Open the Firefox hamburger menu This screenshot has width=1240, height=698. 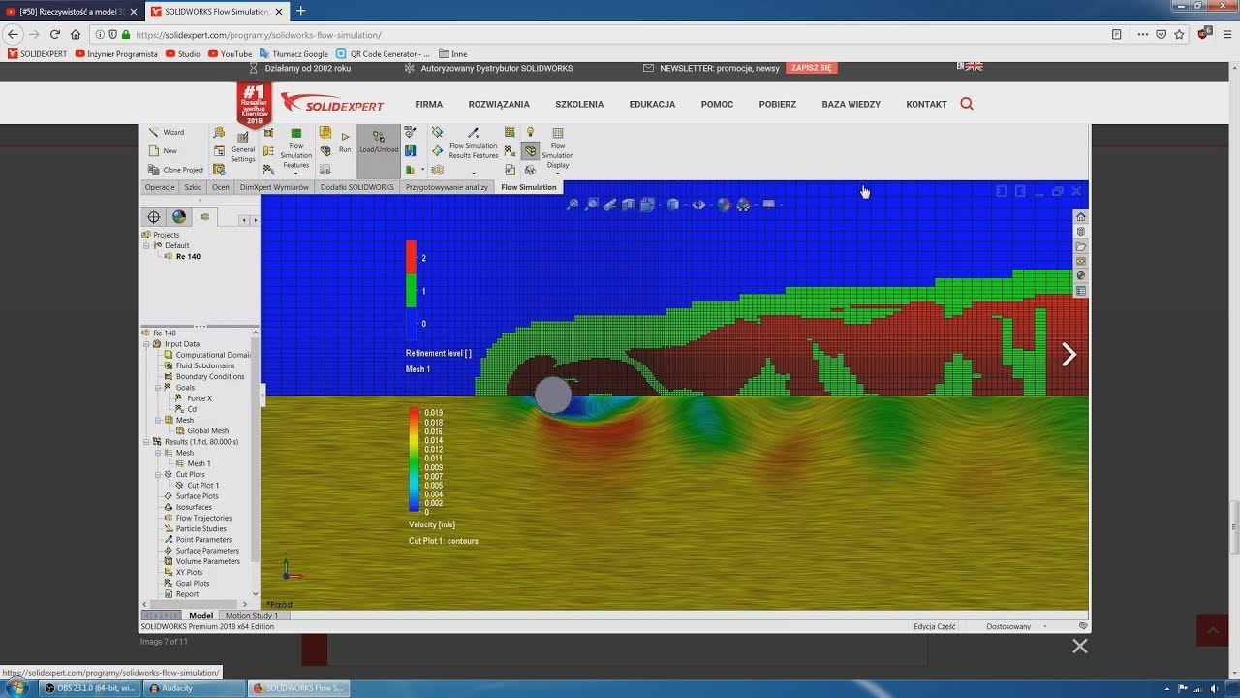pyautogui.click(x=1225, y=34)
